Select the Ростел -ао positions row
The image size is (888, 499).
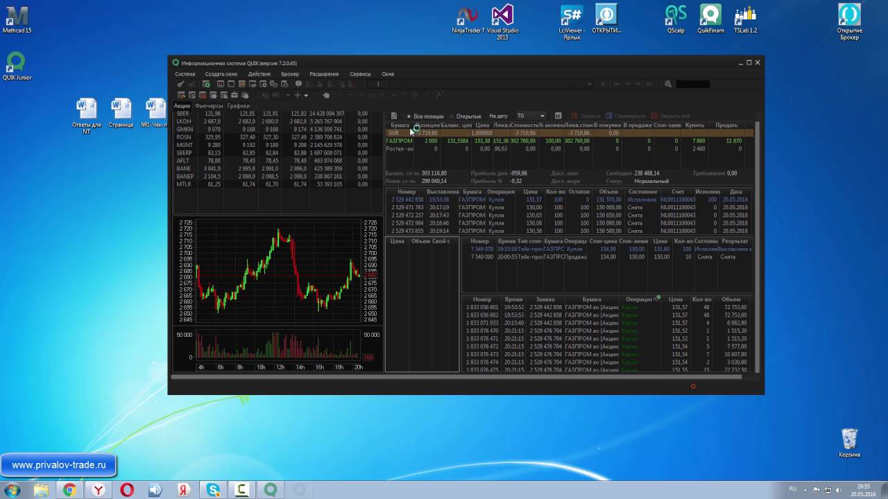(570, 149)
